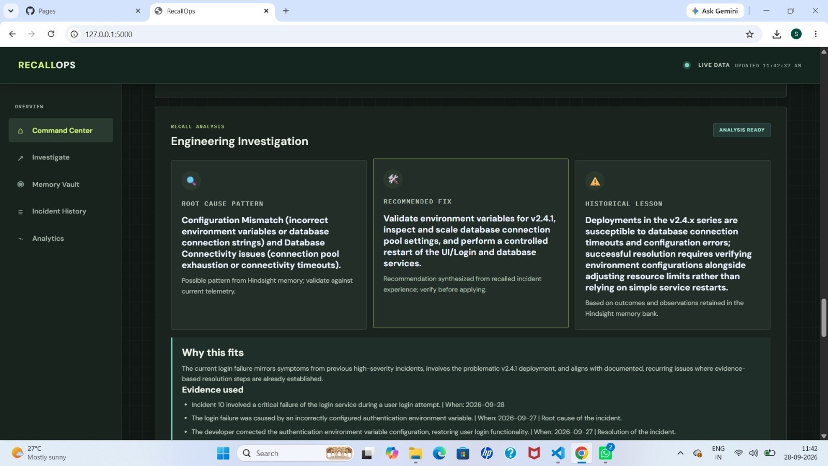
Task: Reload the page with the refresh icon
Action: pyautogui.click(x=51, y=34)
